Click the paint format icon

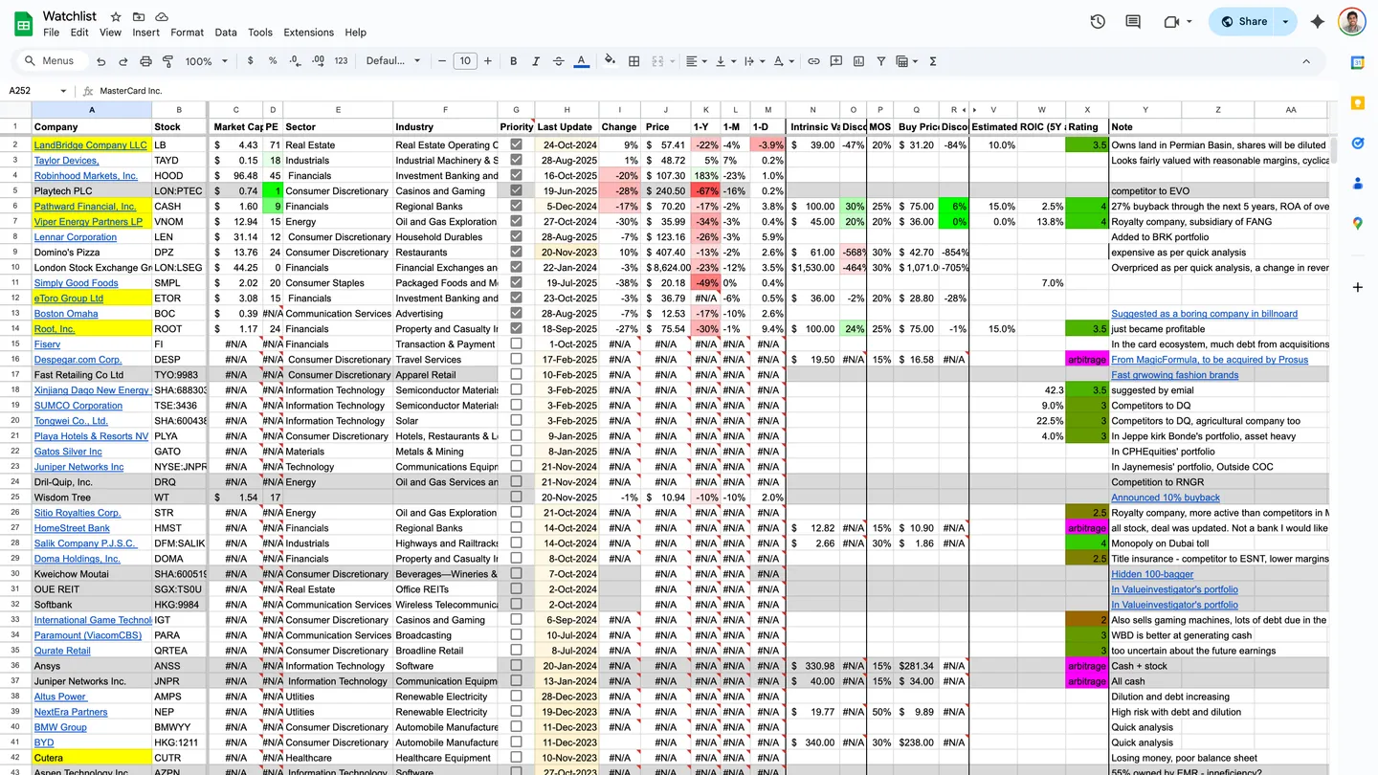coord(167,61)
